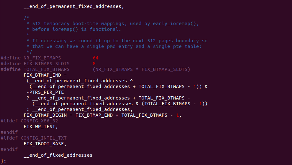The height and width of the screenshot is (165, 292).
Task: Click the (NR_FIX_BTMAPS * FIX_BTMAPS_SLOTS) expression
Action: tap(142, 69)
